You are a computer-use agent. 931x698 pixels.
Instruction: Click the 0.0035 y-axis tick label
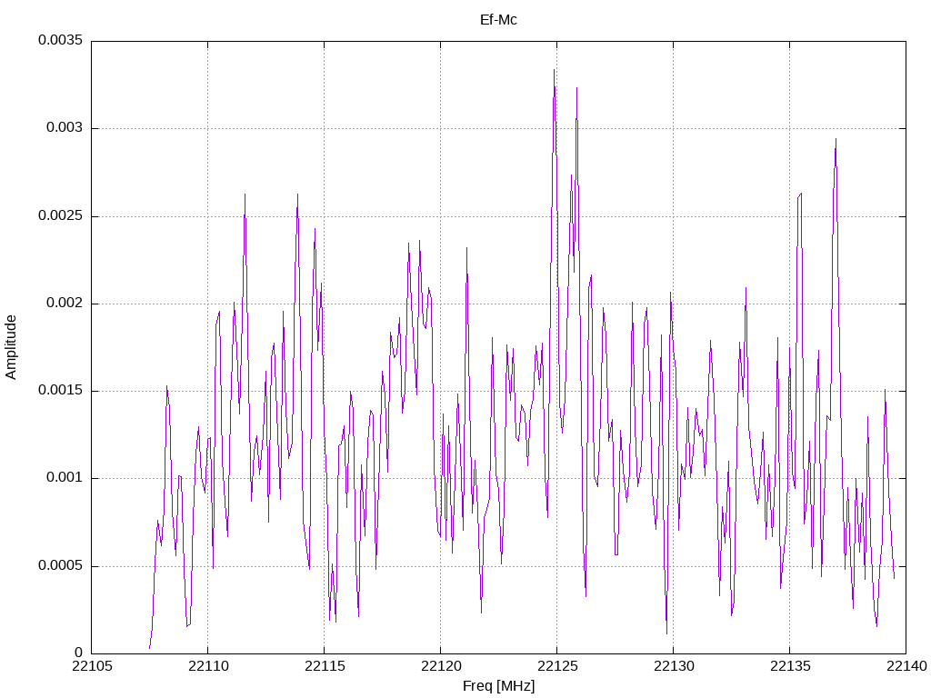(61, 40)
